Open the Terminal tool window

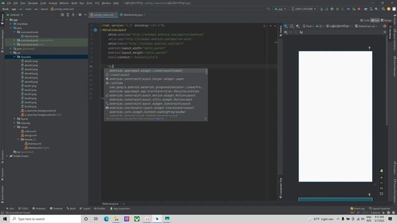(x=56, y=209)
